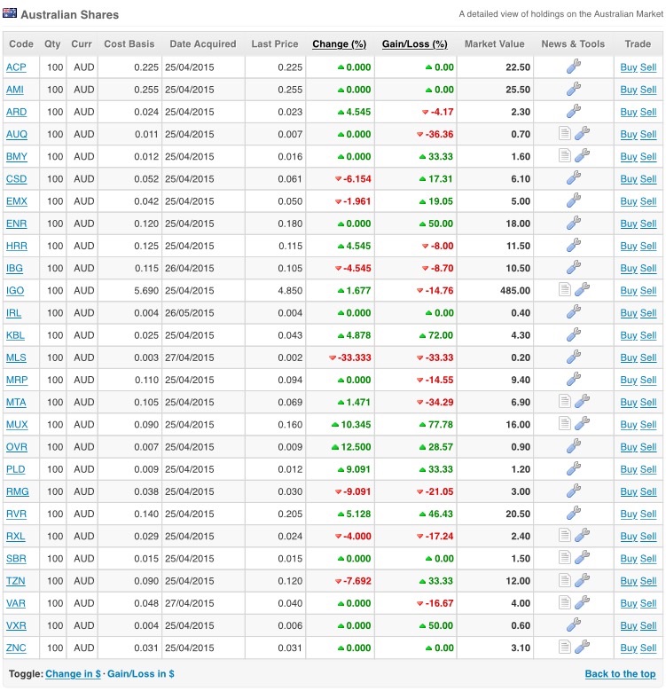This screenshot has height=691, width=666.
Task: Toggle to Change in $ view
Action: pyautogui.click(x=73, y=674)
